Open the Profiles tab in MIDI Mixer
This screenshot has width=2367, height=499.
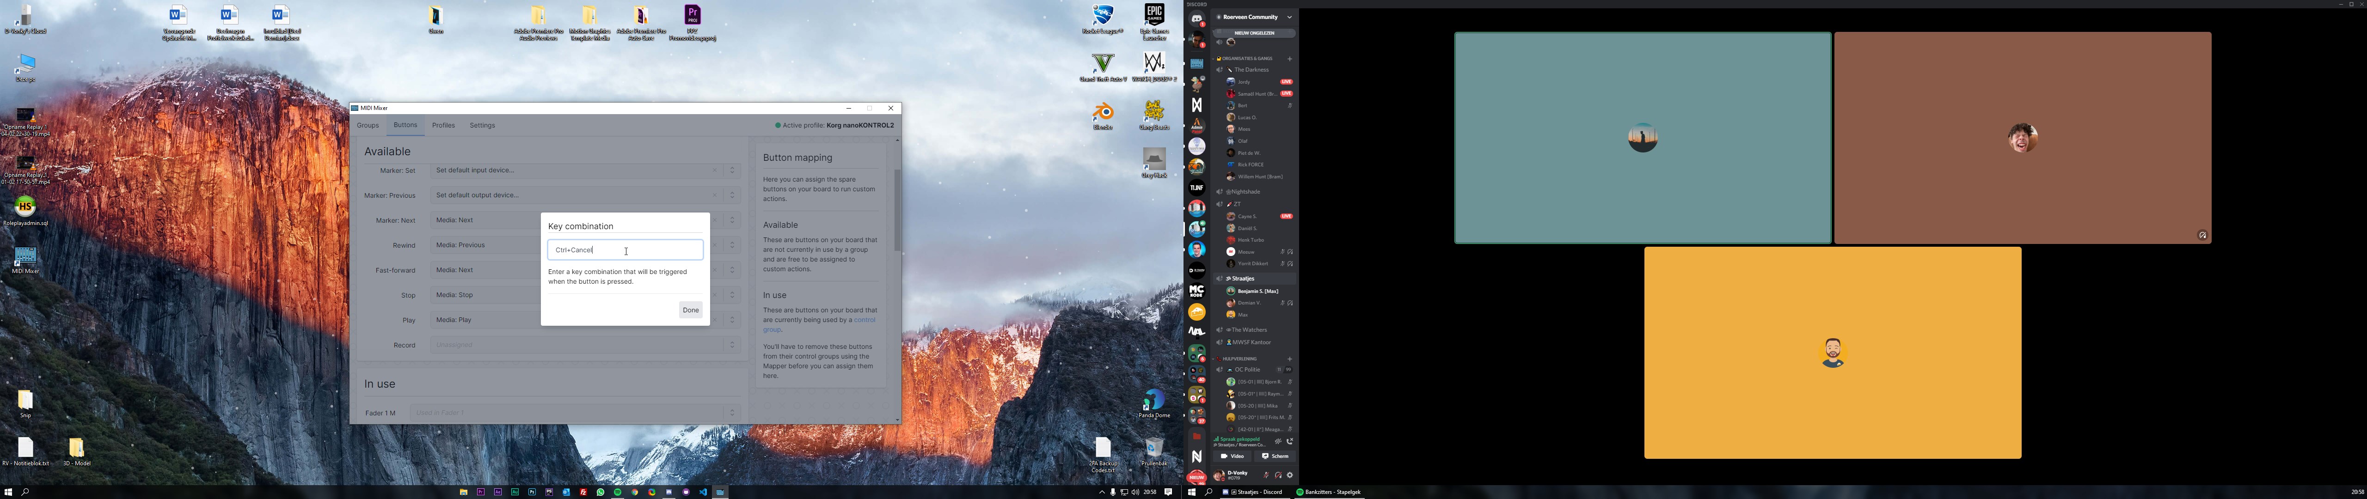(x=444, y=126)
